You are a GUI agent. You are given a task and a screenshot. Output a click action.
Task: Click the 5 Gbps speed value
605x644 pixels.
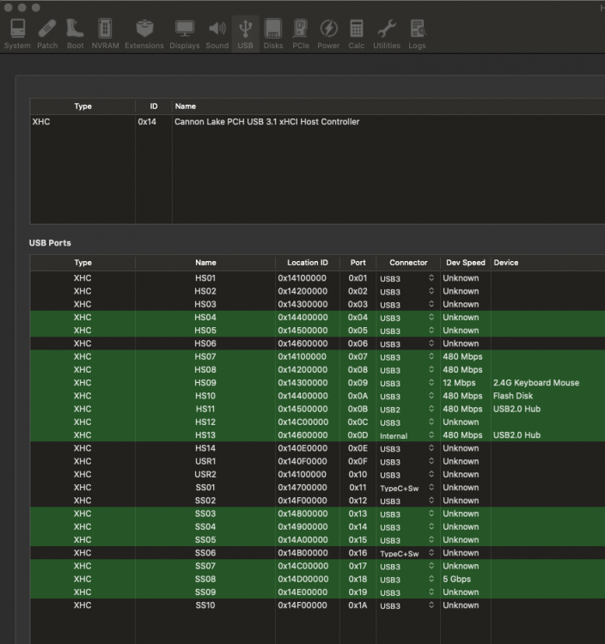point(456,580)
